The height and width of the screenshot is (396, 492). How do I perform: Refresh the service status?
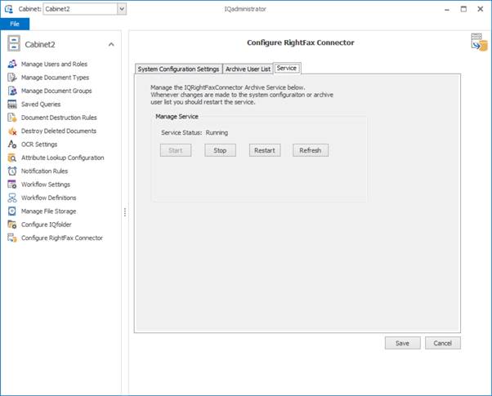tap(311, 150)
